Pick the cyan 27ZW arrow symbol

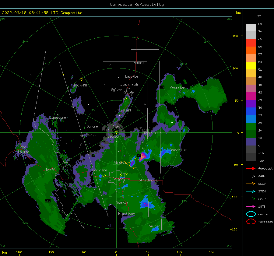pyautogui.click(x=251, y=191)
